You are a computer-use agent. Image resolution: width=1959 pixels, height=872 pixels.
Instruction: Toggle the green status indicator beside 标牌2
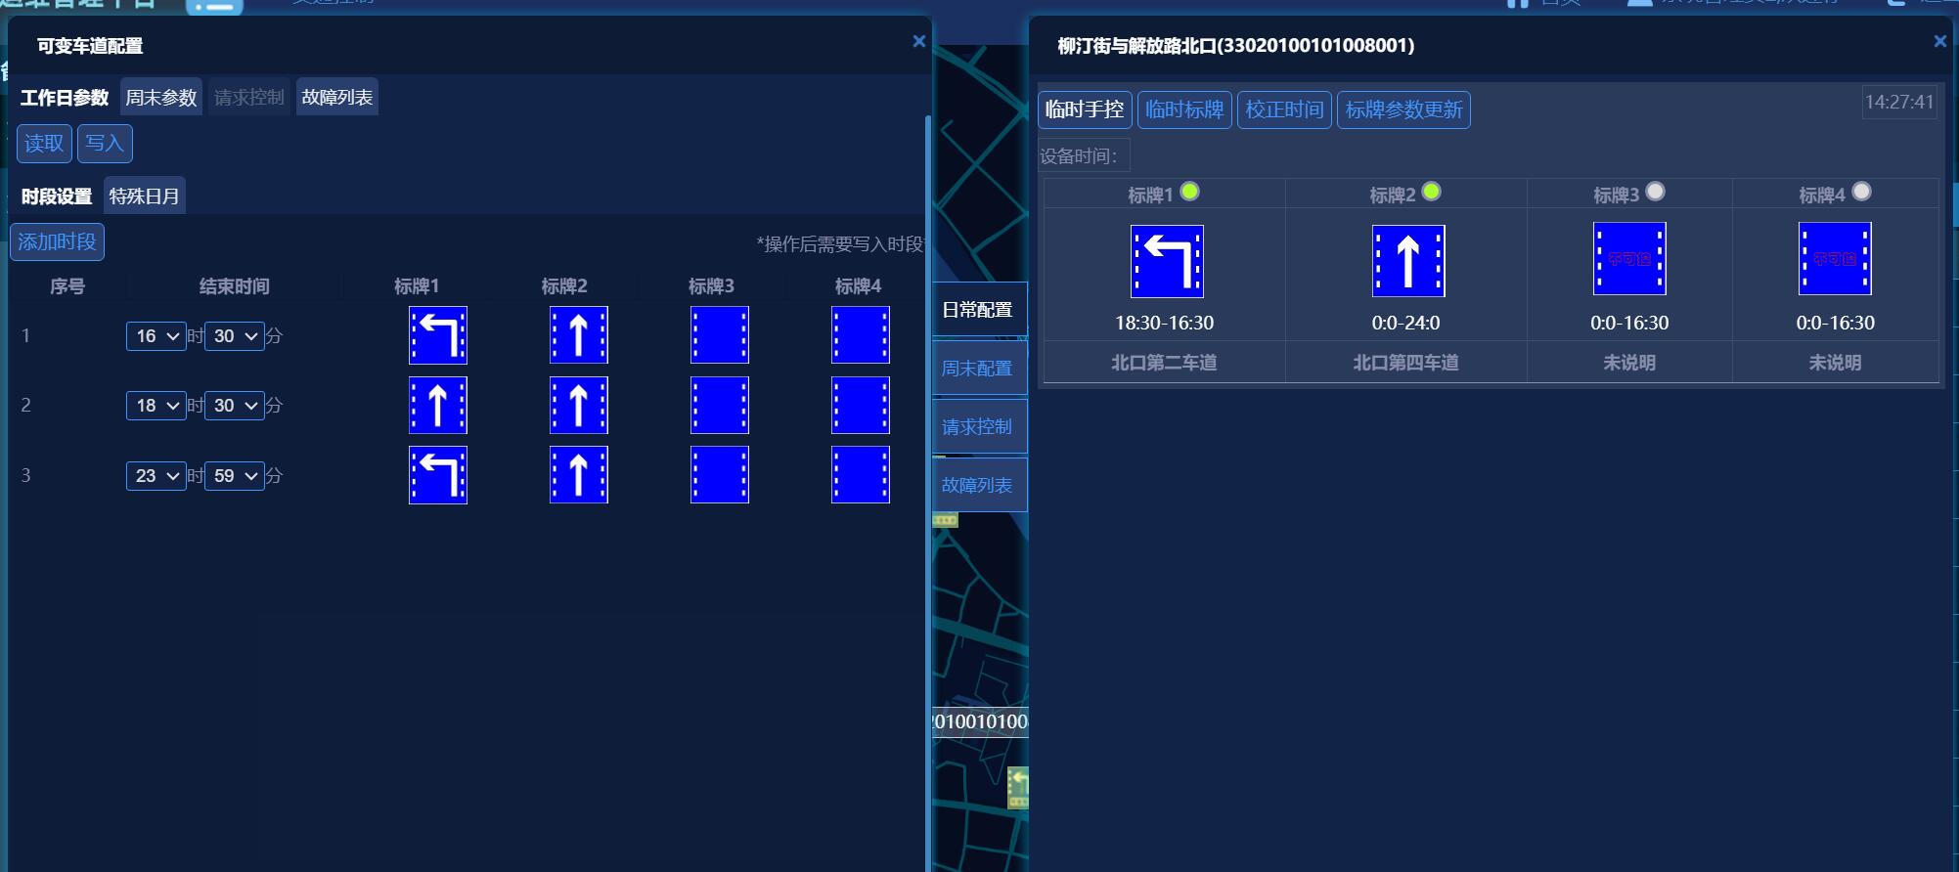click(1431, 192)
